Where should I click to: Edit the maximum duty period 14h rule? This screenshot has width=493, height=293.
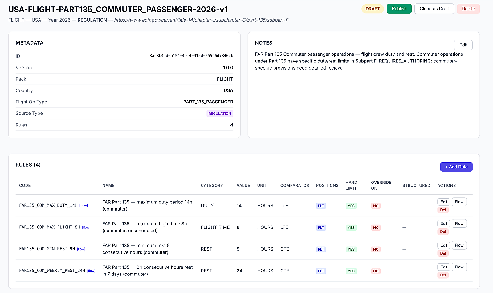444,202
